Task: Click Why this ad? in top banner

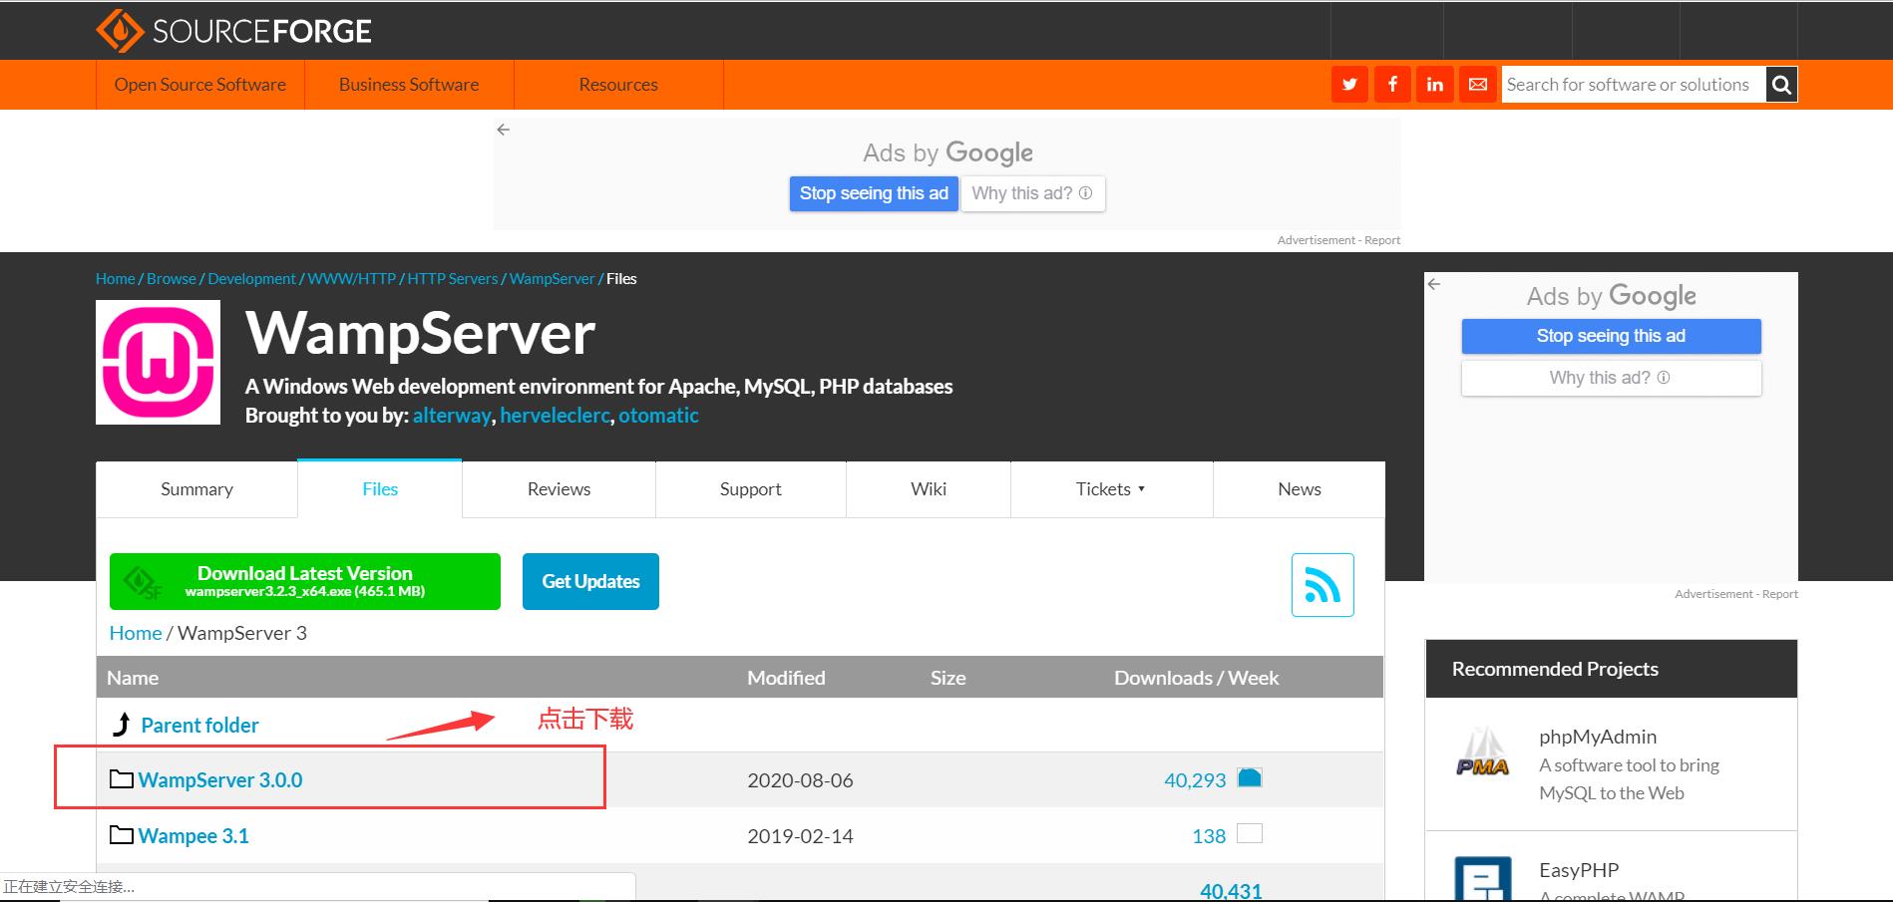Action: coord(1032,193)
